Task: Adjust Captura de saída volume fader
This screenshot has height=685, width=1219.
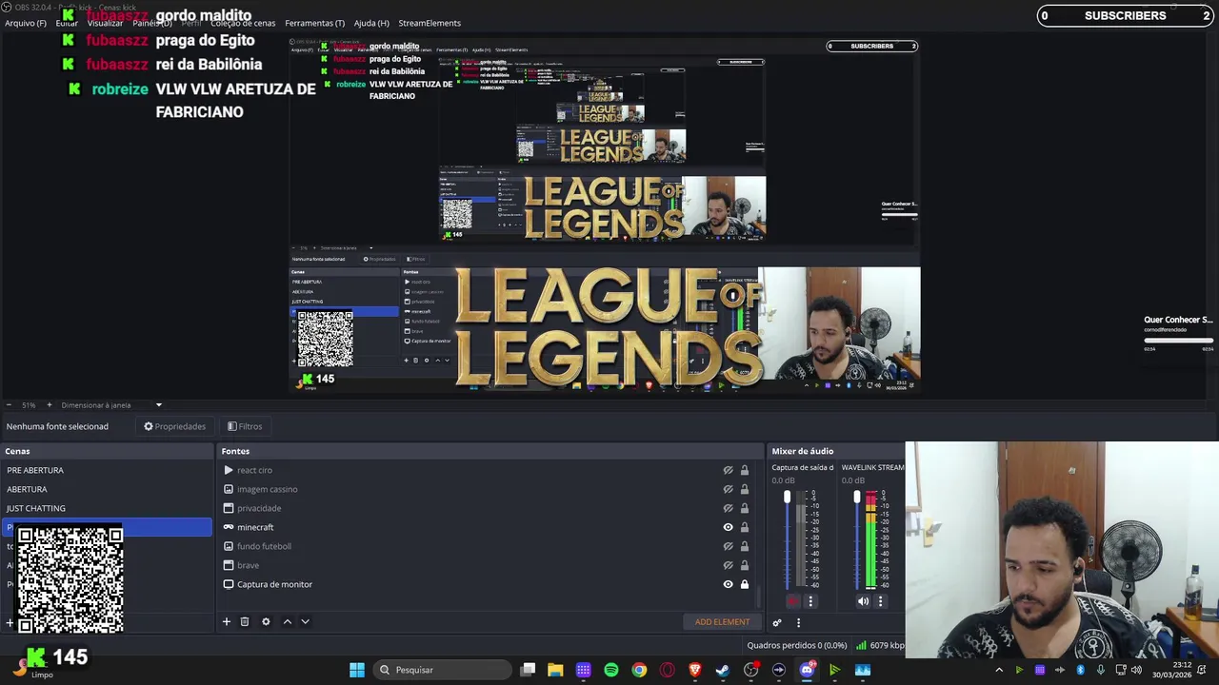Action: pyautogui.click(x=788, y=498)
